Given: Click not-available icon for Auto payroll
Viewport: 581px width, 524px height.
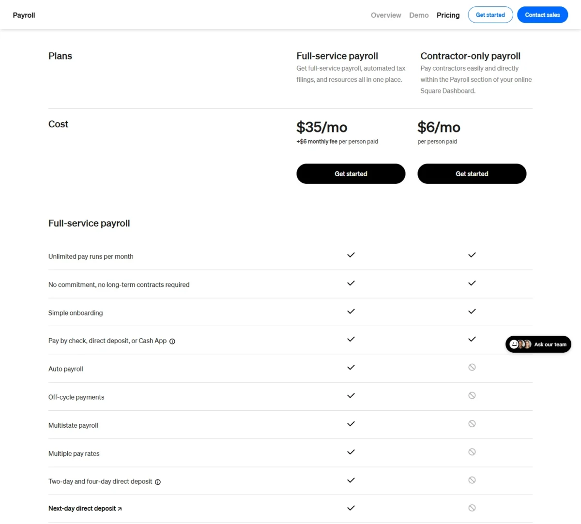Looking at the screenshot, I should point(472,367).
